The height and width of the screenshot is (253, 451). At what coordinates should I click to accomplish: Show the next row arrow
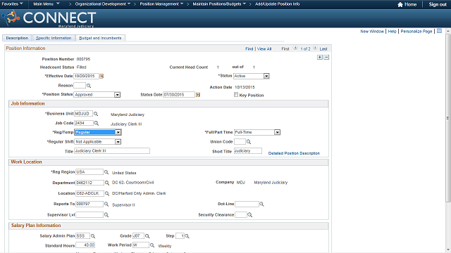[315, 48]
